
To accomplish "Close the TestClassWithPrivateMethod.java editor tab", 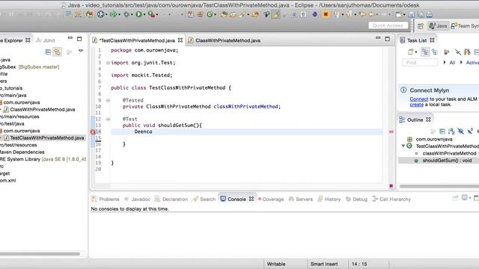I will 180,40.
